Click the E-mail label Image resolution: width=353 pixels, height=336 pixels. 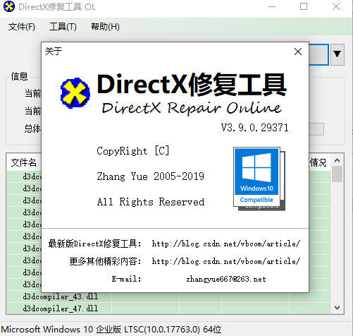[x=126, y=279]
